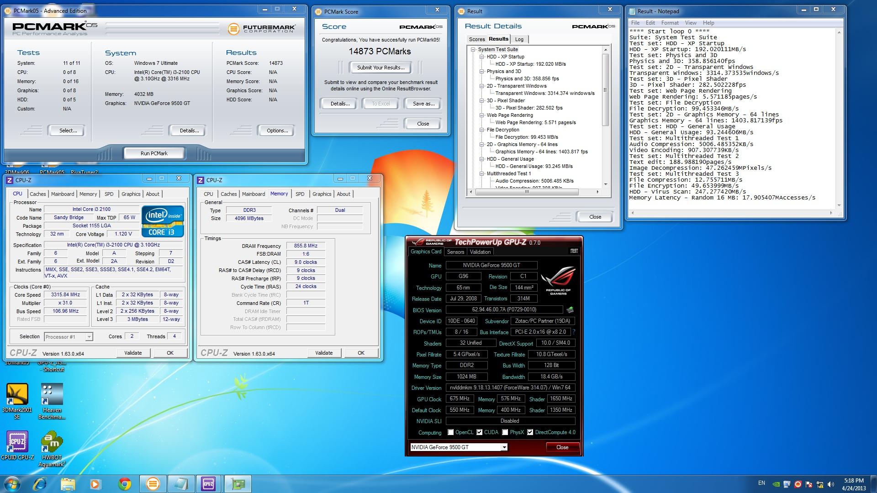This screenshot has width=877, height=493.
Task: Switch to Scores tab in Result window
Action: click(x=476, y=39)
